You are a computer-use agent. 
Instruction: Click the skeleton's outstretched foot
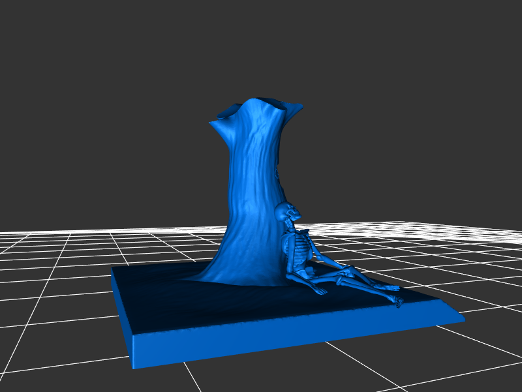click(399, 299)
